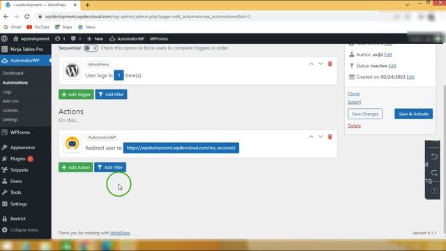The height and width of the screenshot is (251, 446).
Task: Open a new browser tab
Action: (x=88, y=5)
